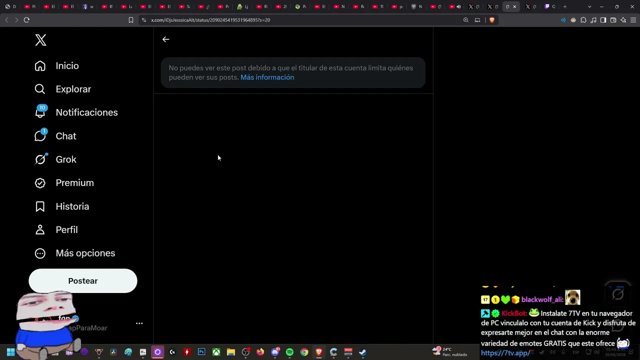The height and width of the screenshot is (360, 640).
Task: Open the Brave Wallet icon
Action: [613, 20]
